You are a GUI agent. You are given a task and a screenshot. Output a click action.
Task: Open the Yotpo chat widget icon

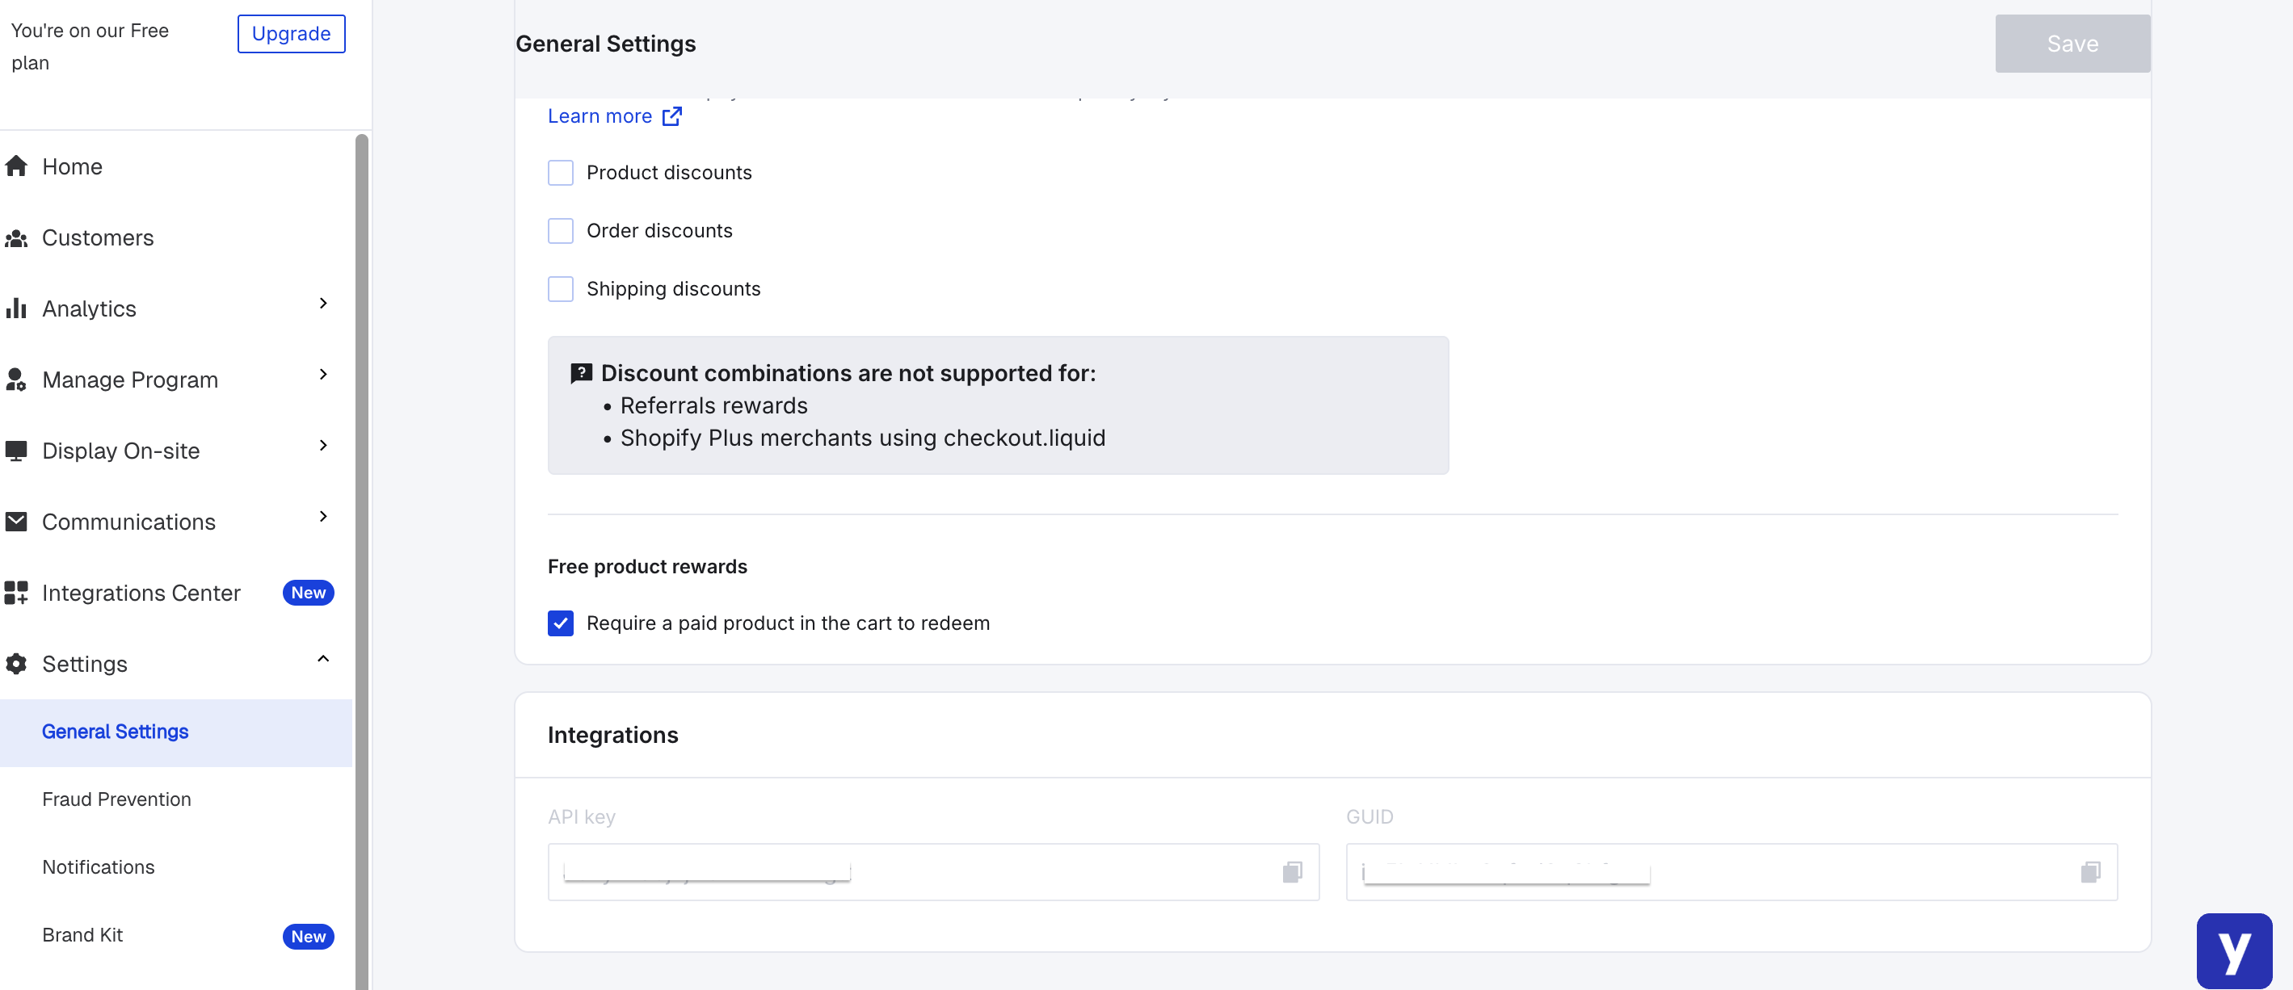pyautogui.click(x=2233, y=951)
